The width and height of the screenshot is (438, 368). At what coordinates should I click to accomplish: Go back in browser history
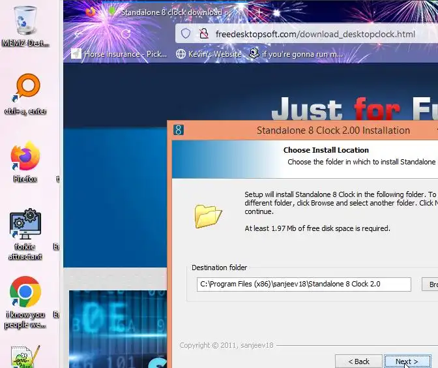pyautogui.click(x=78, y=34)
